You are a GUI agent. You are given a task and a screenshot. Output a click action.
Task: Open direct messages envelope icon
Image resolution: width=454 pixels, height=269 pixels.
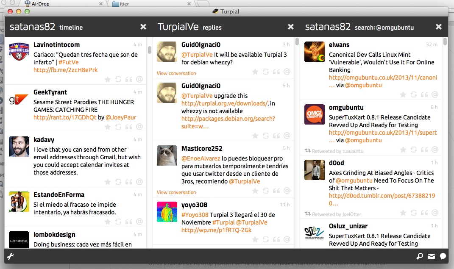pyautogui.click(x=432, y=256)
